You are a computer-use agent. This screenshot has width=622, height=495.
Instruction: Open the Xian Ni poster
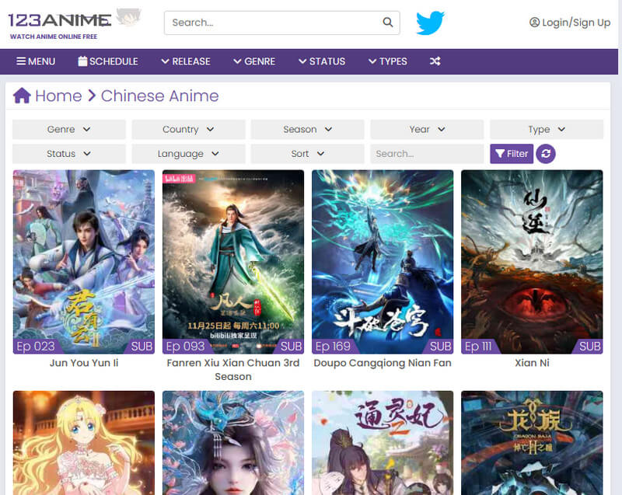tap(532, 262)
